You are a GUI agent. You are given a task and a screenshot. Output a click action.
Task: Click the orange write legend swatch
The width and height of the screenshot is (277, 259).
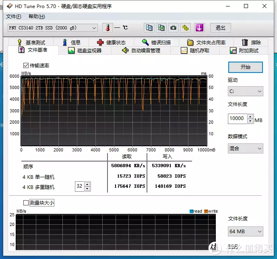click(x=206, y=211)
